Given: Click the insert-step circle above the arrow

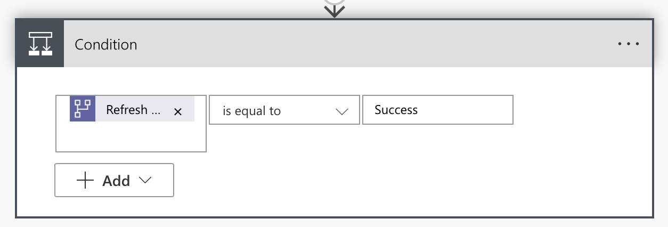Looking at the screenshot, I should click(x=334, y=2).
